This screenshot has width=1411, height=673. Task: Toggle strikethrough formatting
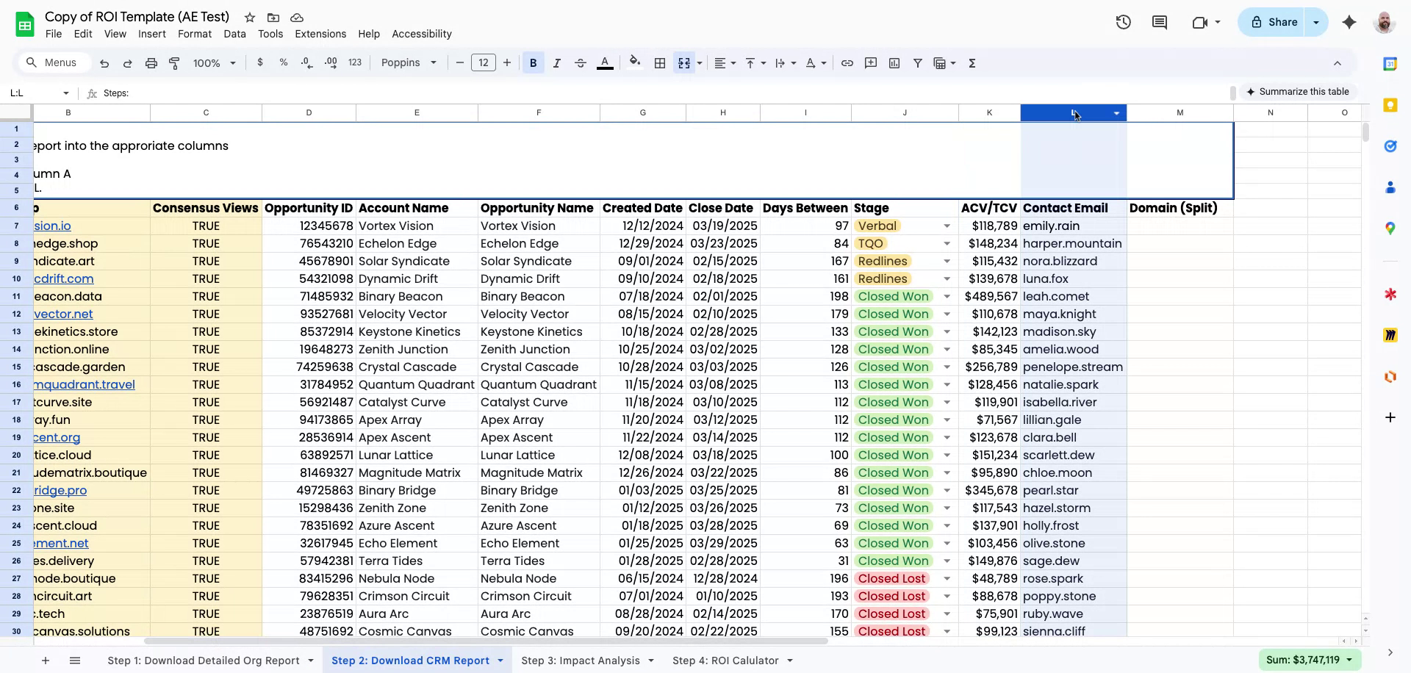point(580,63)
